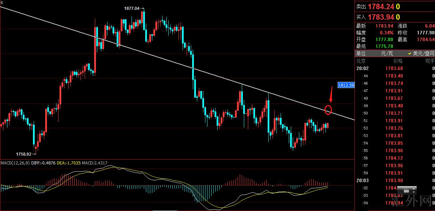Click the 北京 time column header
This screenshot has height=211, width=435.
(361, 61)
